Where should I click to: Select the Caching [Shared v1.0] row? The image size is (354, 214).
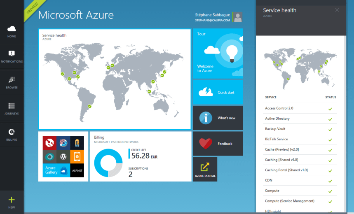click(300, 160)
